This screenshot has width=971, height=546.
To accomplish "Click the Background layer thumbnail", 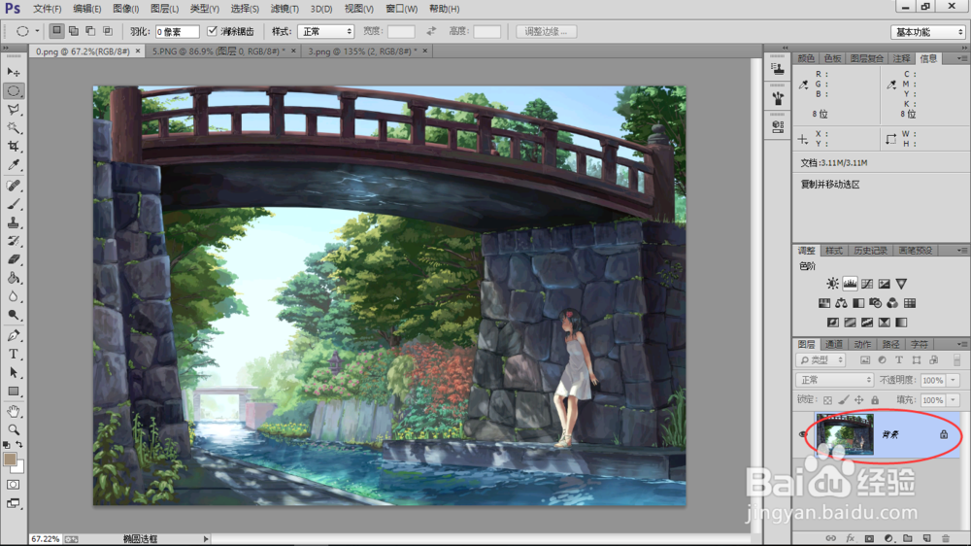I will tap(845, 434).
